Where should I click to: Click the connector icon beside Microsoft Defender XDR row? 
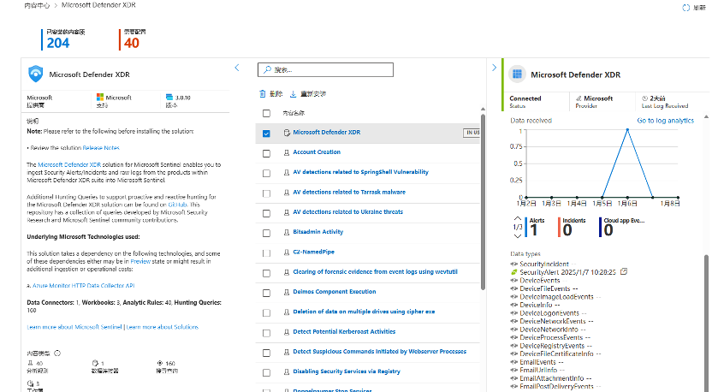(287, 133)
